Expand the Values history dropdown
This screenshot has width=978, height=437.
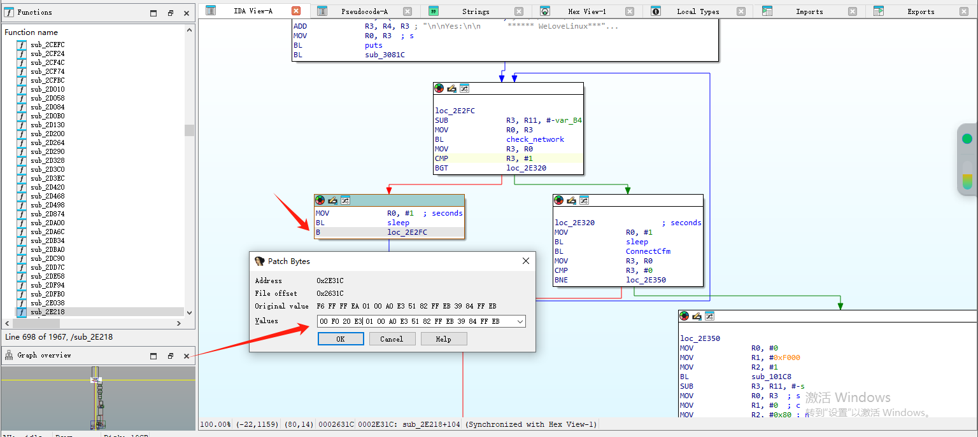(x=520, y=321)
